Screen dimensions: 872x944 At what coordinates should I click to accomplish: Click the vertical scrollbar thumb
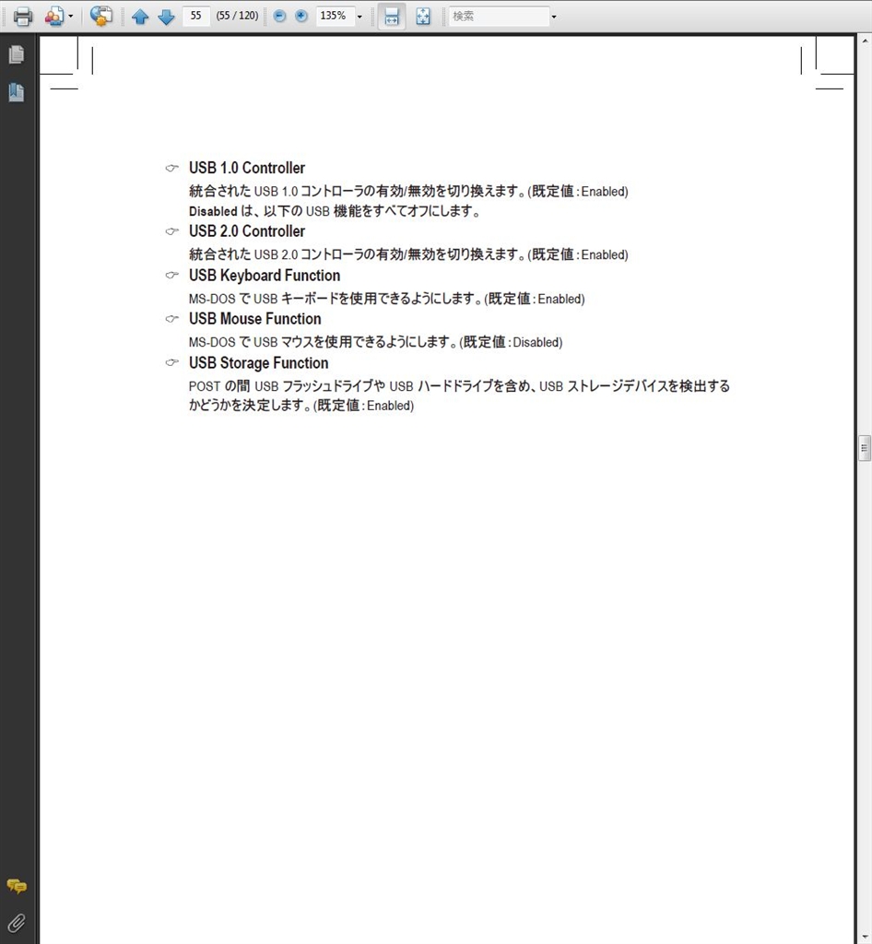865,448
